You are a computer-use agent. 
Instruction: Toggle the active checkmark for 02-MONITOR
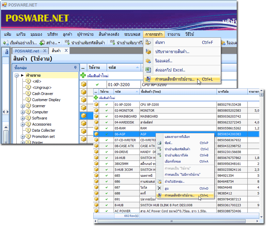(x=106, y=111)
